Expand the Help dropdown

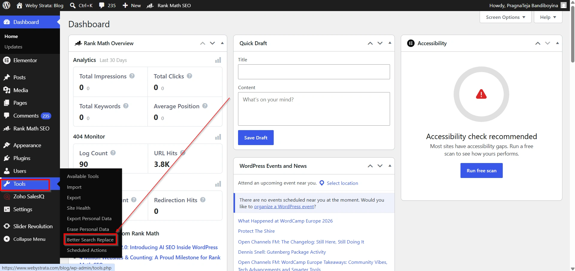pyautogui.click(x=548, y=17)
